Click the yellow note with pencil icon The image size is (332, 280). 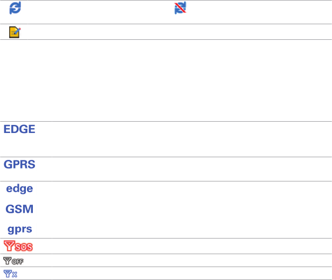coord(13,32)
